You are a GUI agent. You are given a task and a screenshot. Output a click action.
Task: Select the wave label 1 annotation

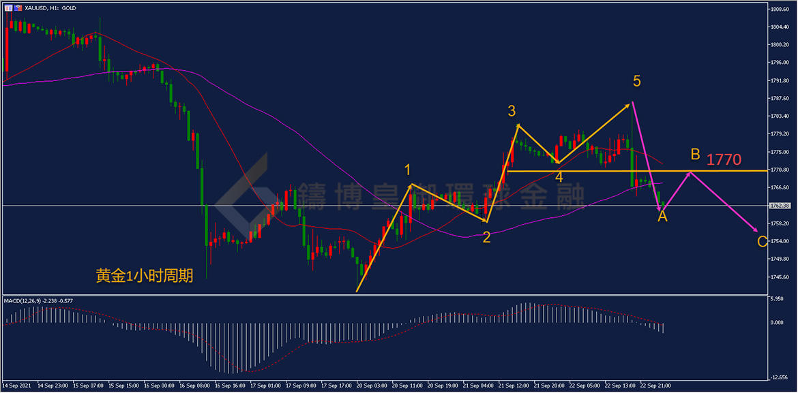coord(408,169)
